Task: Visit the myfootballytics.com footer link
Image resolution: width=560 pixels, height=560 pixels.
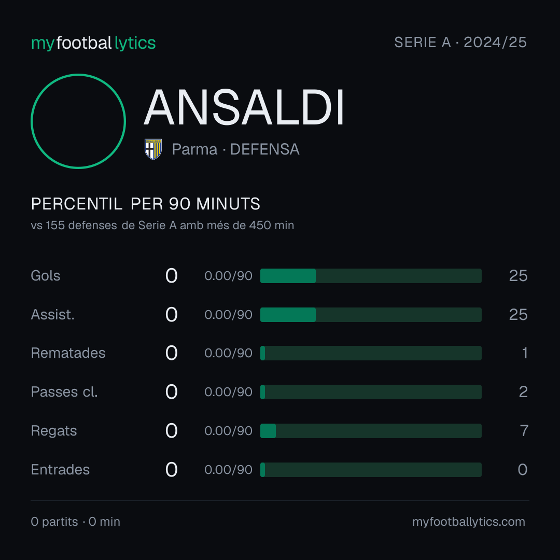Action: click(x=469, y=522)
